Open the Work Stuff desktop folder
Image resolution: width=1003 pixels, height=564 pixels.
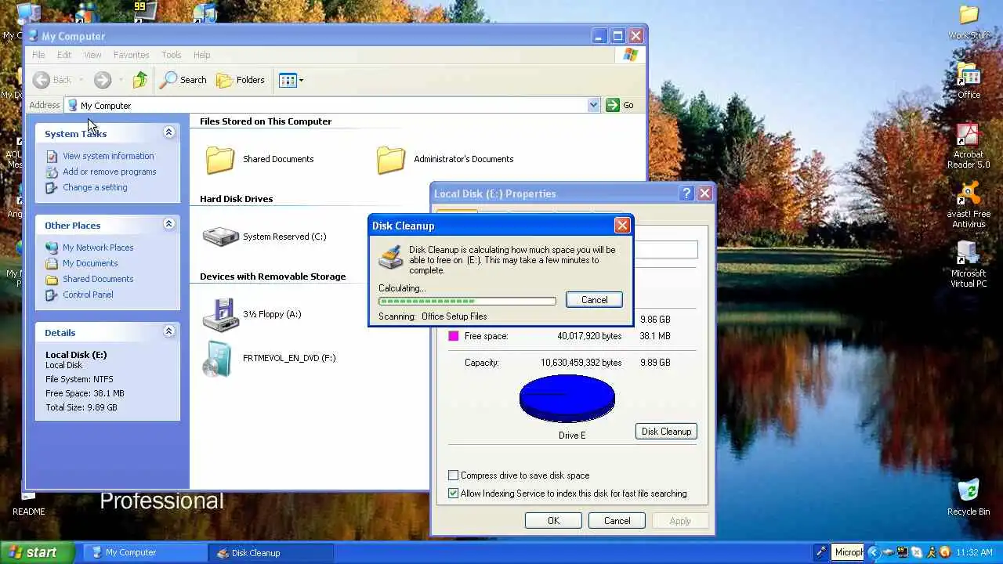coord(969,22)
